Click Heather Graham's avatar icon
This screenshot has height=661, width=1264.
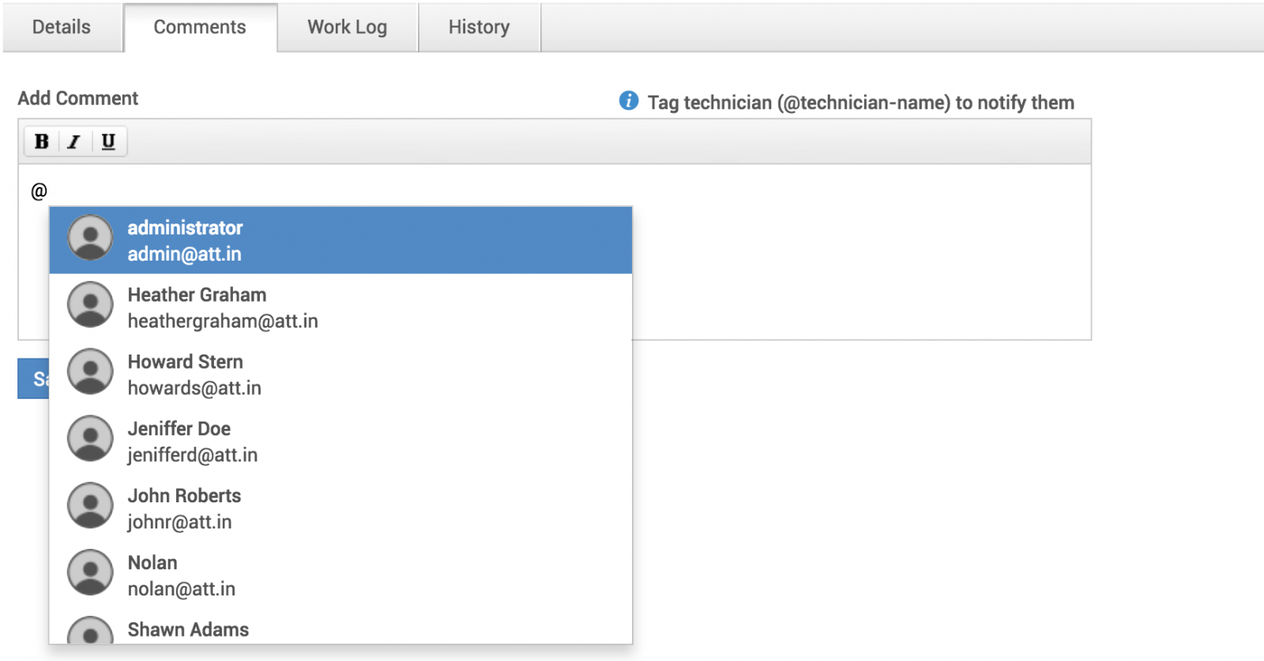tap(90, 305)
